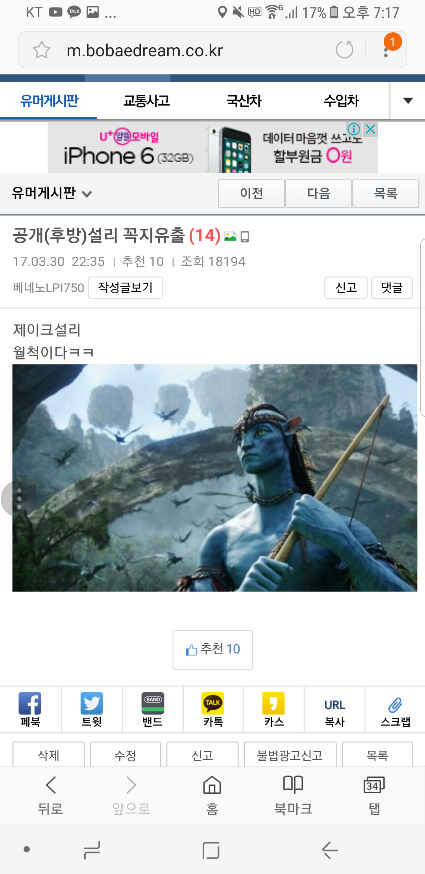Tap the floating side handle with dots

pos(18,498)
